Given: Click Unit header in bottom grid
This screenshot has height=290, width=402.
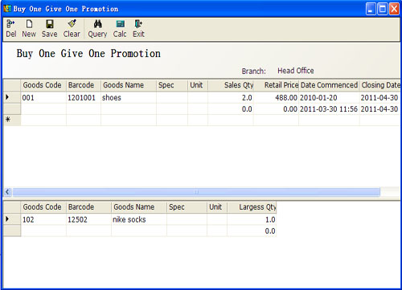Looking at the screenshot, I should point(217,207).
